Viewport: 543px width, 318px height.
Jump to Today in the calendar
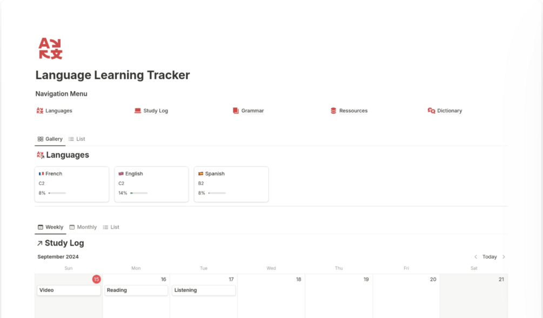[490, 257]
